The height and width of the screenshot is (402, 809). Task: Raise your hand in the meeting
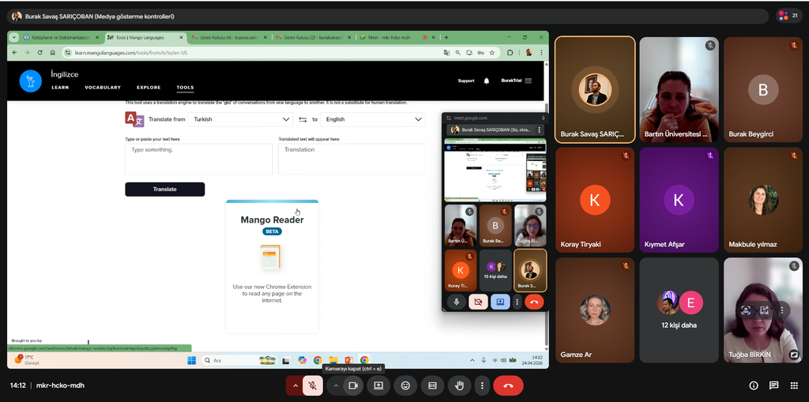click(458, 385)
